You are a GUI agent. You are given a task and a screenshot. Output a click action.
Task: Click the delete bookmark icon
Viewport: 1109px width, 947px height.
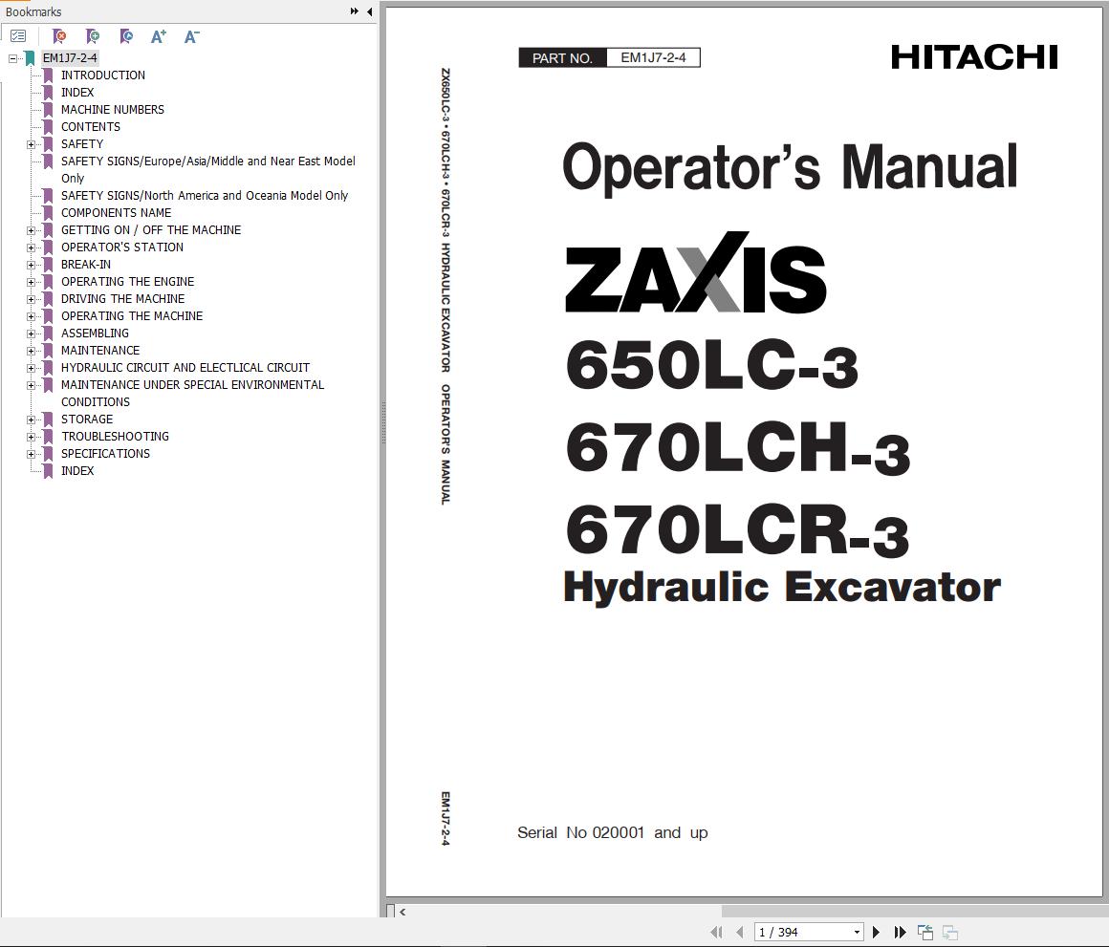[x=59, y=36]
